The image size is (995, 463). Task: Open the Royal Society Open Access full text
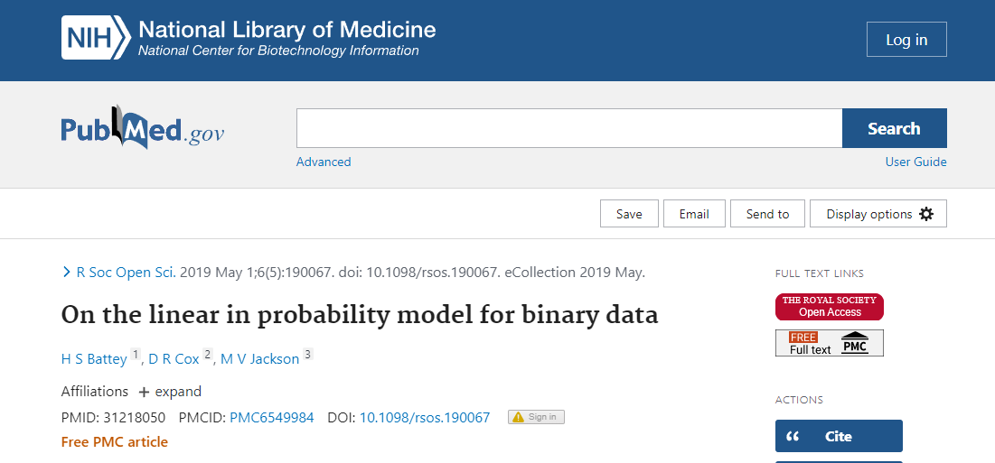(829, 307)
